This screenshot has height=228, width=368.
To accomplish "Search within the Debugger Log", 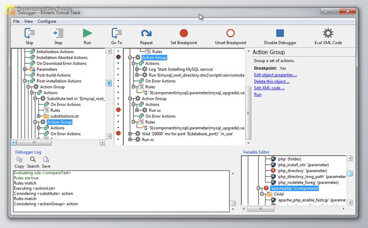I will (33, 160).
